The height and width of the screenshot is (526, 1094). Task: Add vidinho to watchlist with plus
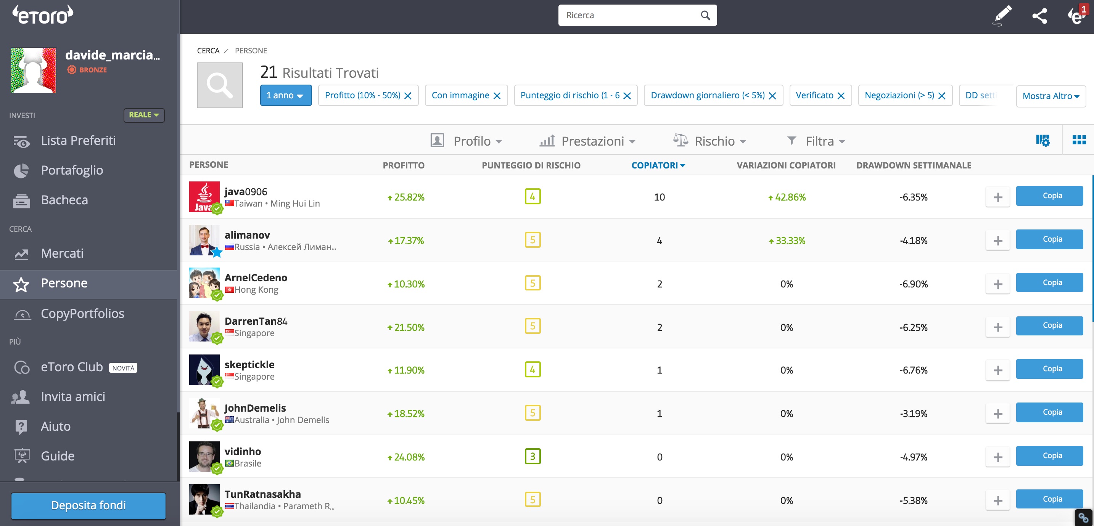pos(997,457)
